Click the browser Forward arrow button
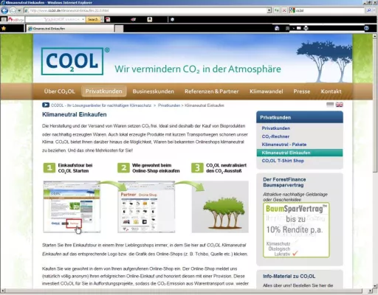 [13, 10]
